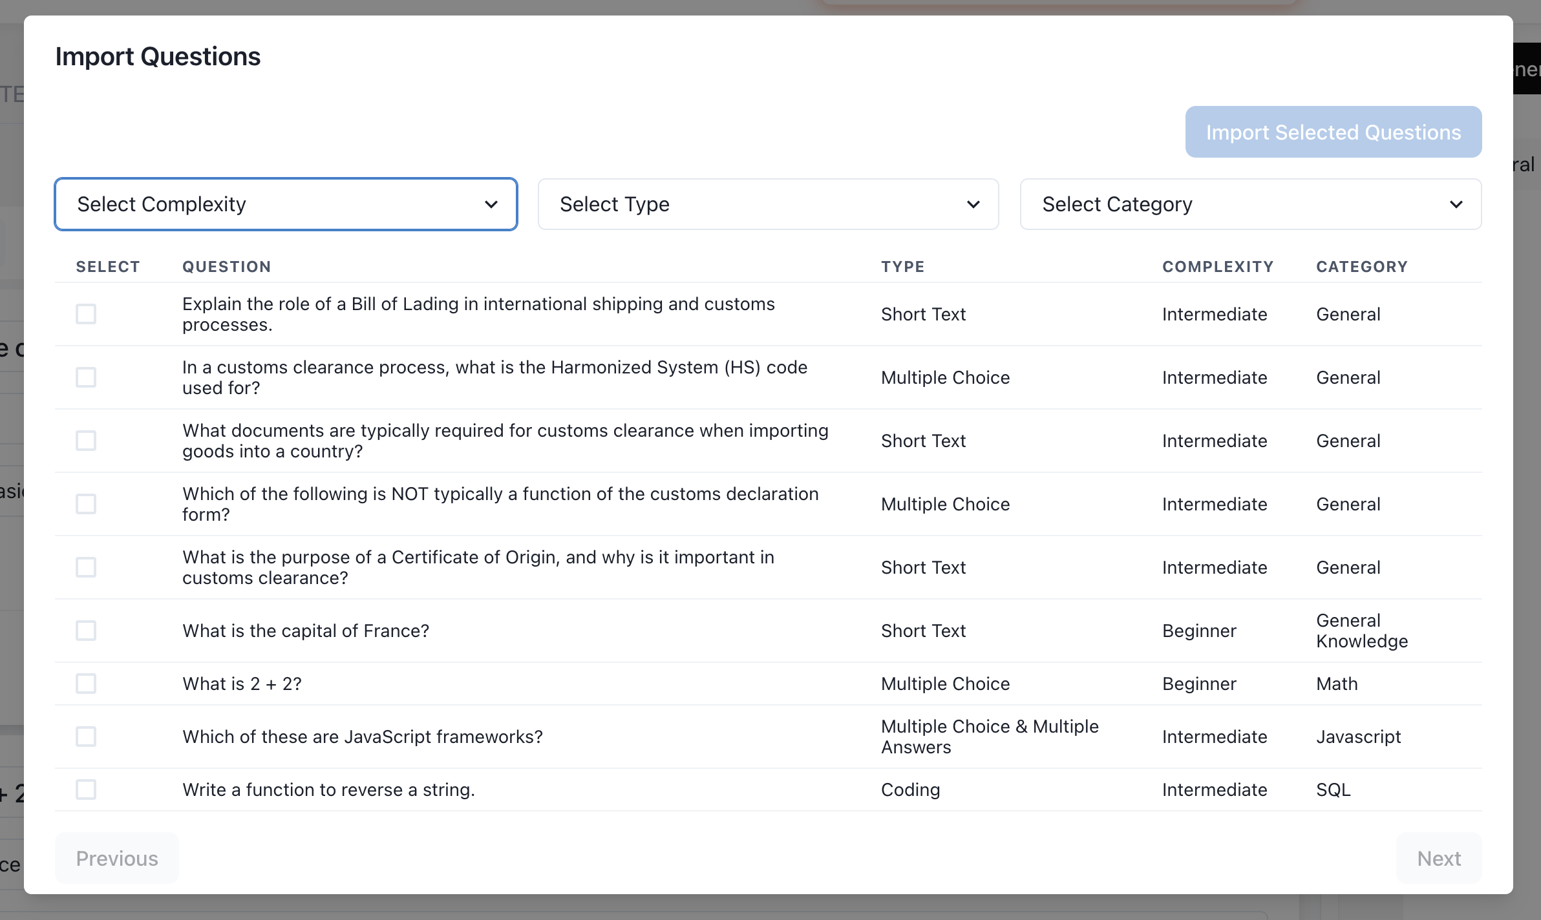Click the Type column header
This screenshot has width=1541, height=920.
click(x=902, y=267)
